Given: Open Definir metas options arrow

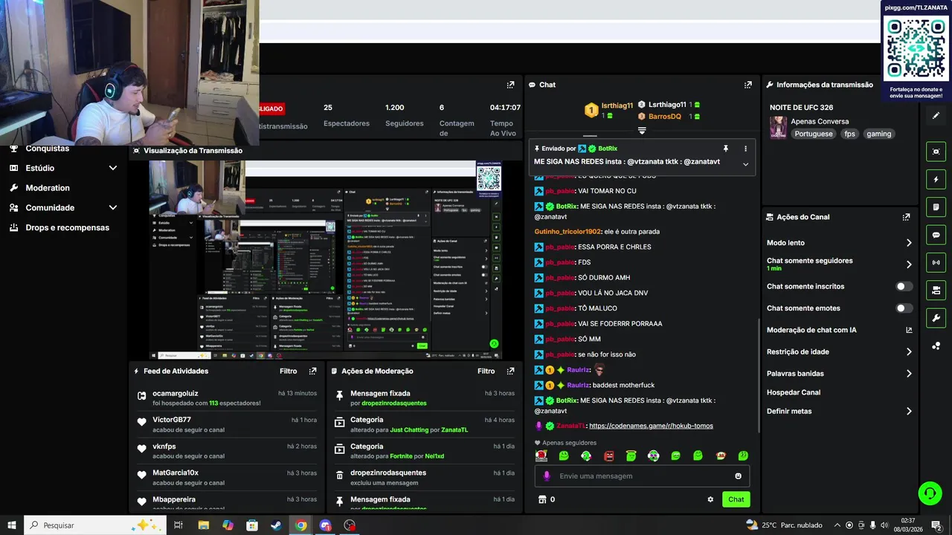Looking at the screenshot, I should click(x=909, y=411).
